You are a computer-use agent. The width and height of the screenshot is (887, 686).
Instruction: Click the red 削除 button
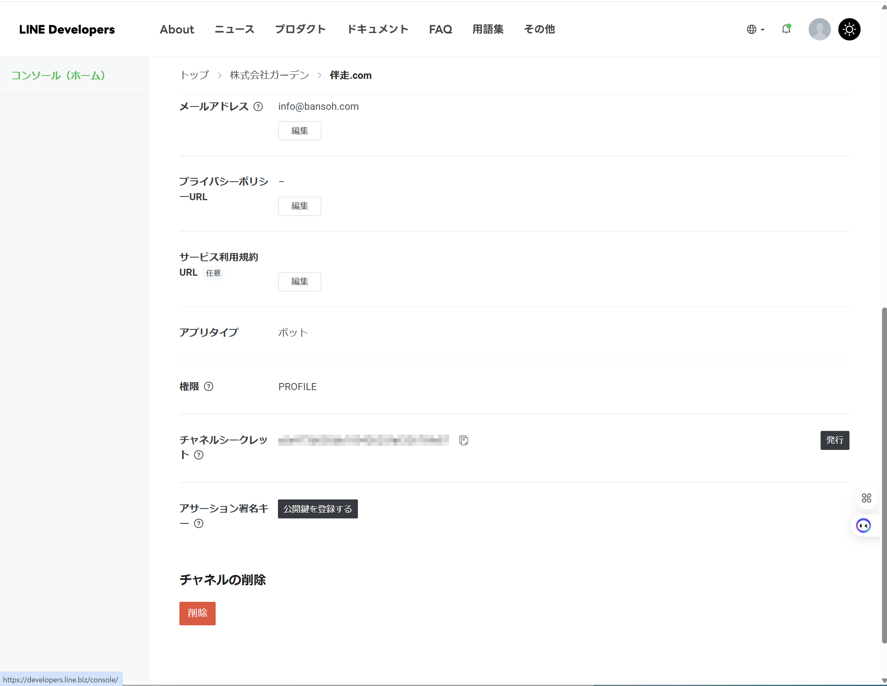point(198,613)
